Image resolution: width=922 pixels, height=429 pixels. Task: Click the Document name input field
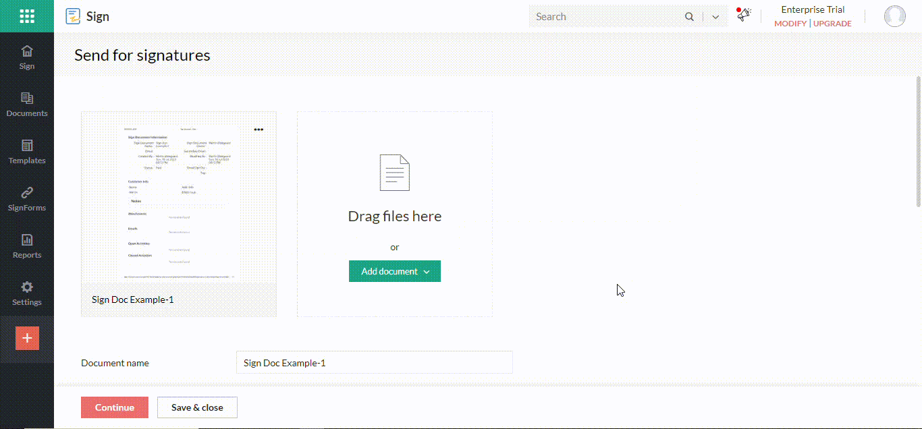[374, 362]
